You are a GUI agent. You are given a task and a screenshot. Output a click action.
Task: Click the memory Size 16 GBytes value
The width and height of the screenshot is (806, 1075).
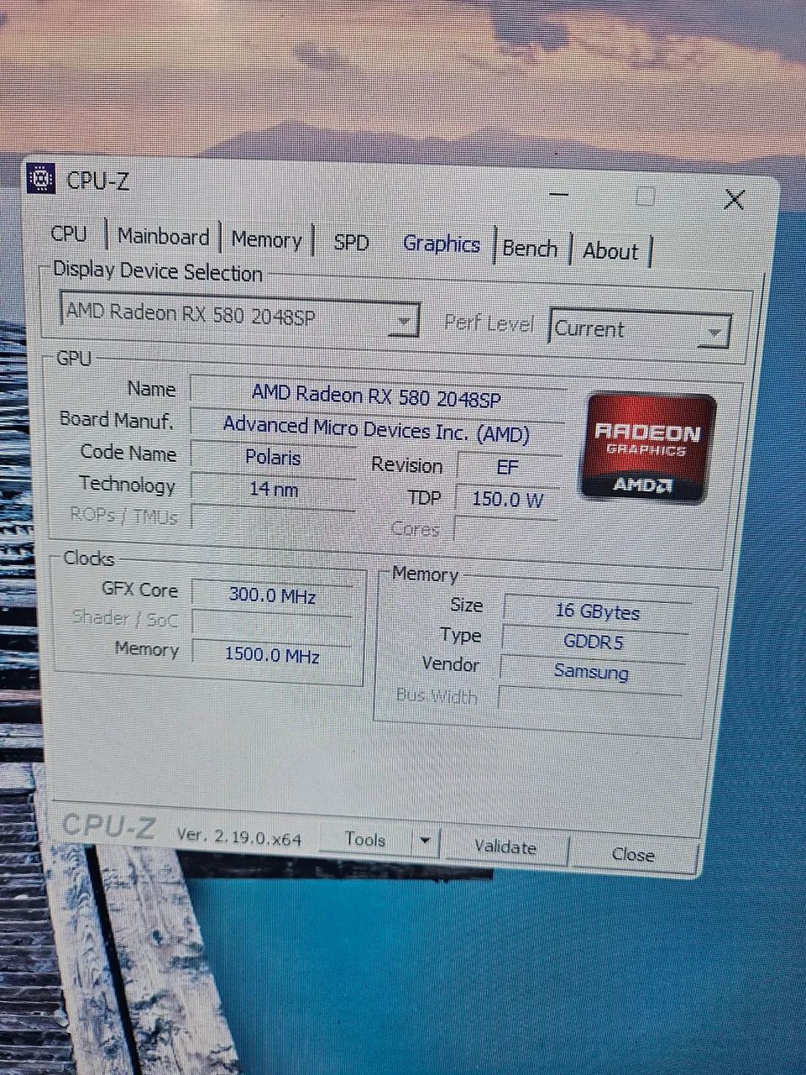[597, 611]
